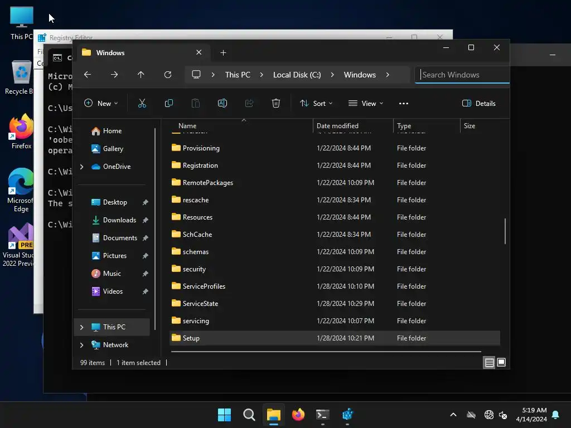The height and width of the screenshot is (428, 571).
Task: Click the Delete trash icon
Action: pos(276,103)
